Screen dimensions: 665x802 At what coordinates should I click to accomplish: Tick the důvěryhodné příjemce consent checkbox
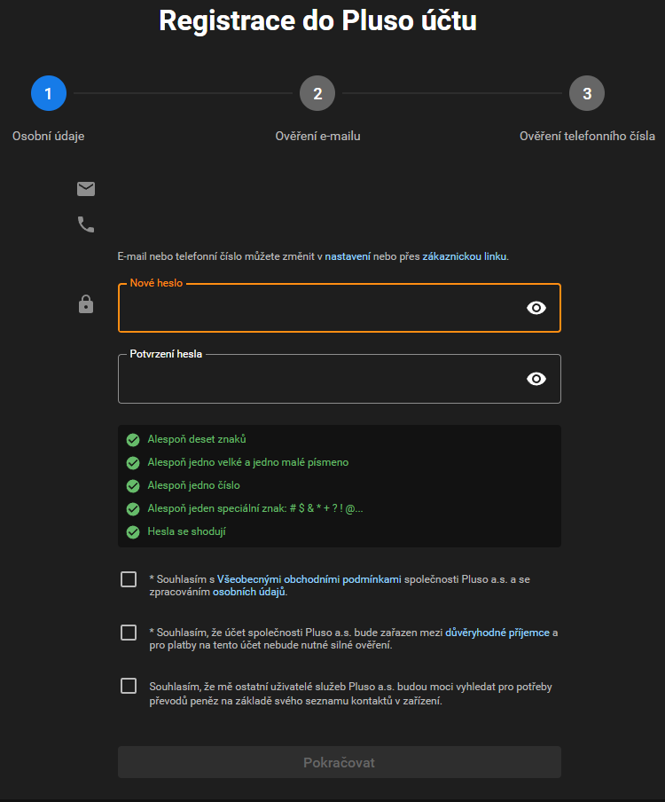pyautogui.click(x=129, y=633)
